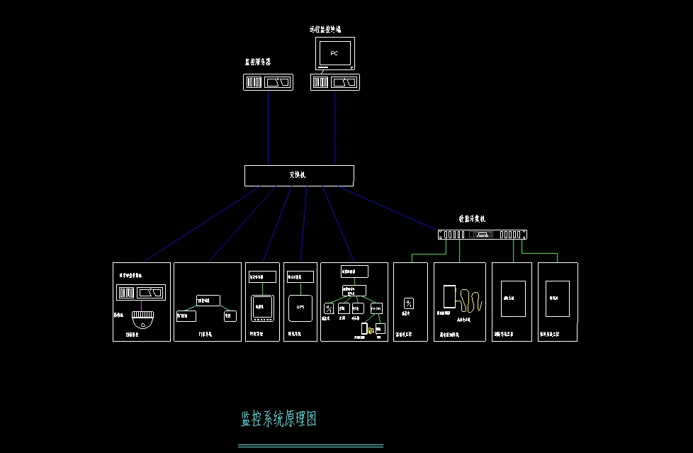Click the 远程监控终端 label
This screenshot has height=453, width=693.
pyautogui.click(x=325, y=30)
